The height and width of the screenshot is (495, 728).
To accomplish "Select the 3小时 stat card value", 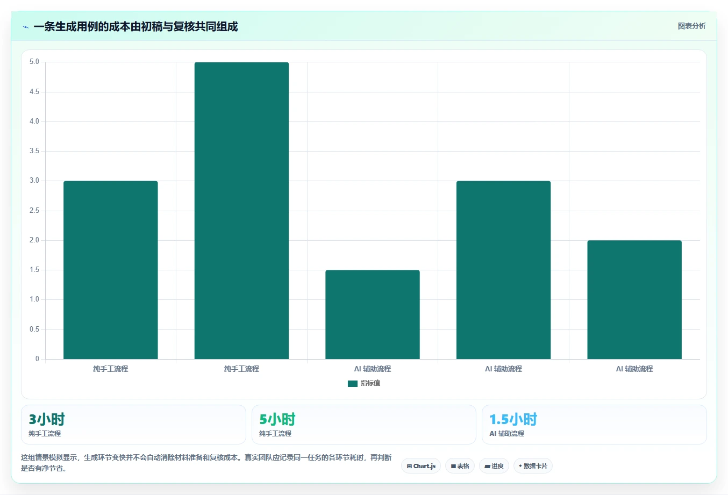I will pyautogui.click(x=47, y=419).
